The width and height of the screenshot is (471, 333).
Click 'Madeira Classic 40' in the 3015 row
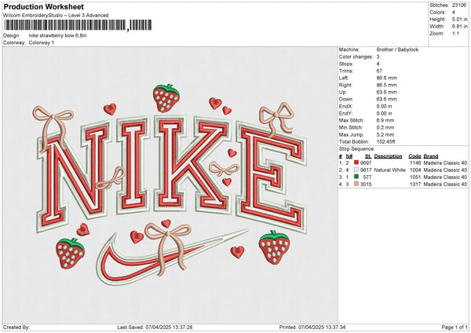point(445,185)
